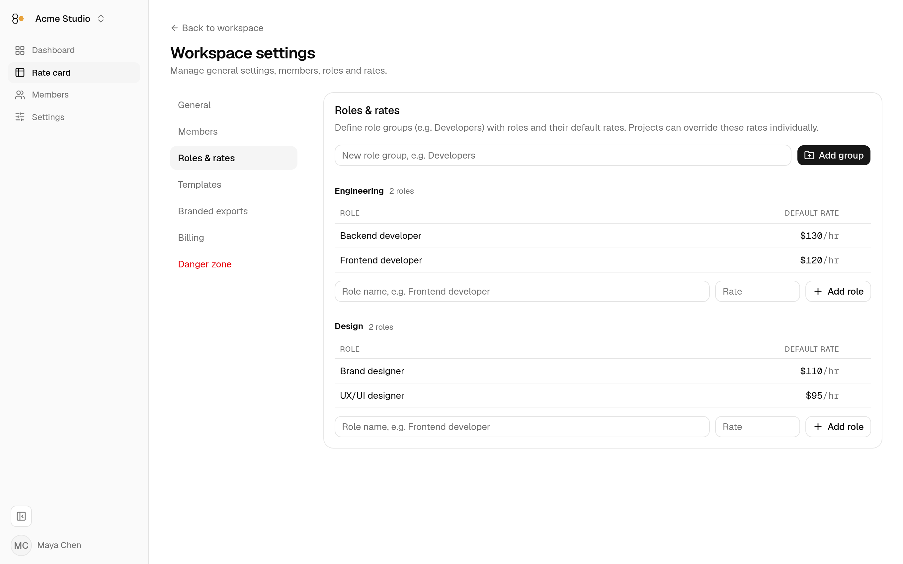The image size is (903, 564).
Task: Select the Roles & rates tab
Action: tap(234, 158)
